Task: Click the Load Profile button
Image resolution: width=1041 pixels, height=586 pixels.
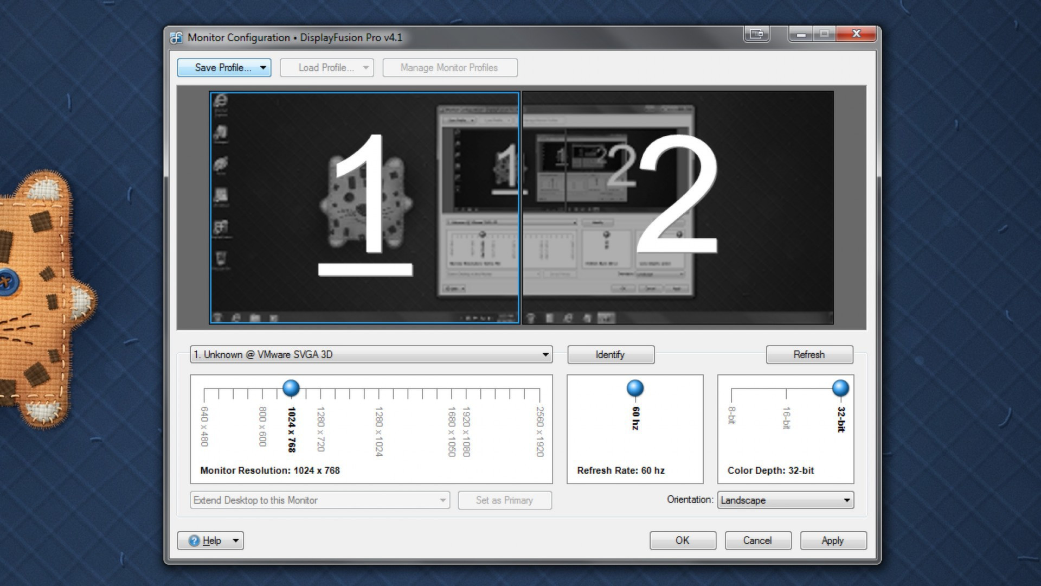Action: pyautogui.click(x=326, y=67)
